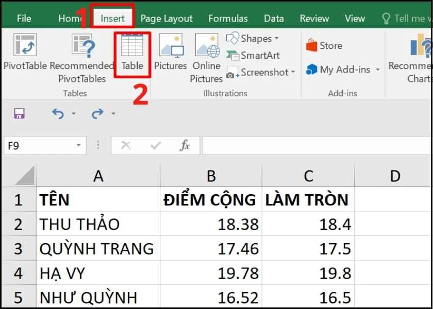Switch to the Page Layout tab
433x309 pixels.
click(166, 19)
